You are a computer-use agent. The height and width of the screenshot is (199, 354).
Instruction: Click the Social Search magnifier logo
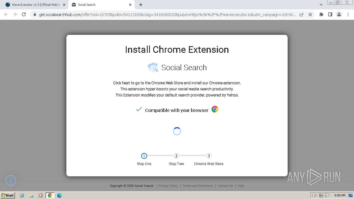click(153, 67)
